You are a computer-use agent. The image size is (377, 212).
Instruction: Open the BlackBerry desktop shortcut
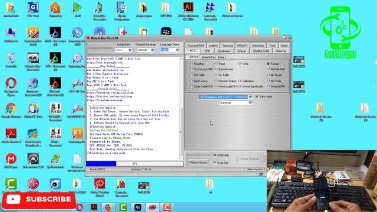pyautogui.click(x=166, y=31)
